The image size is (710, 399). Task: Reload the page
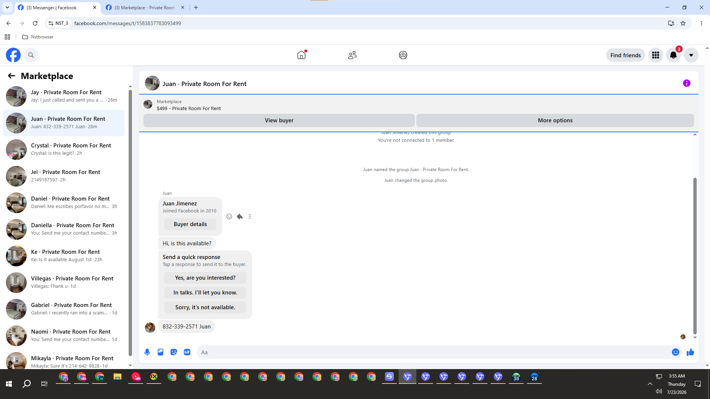coord(35,23)
